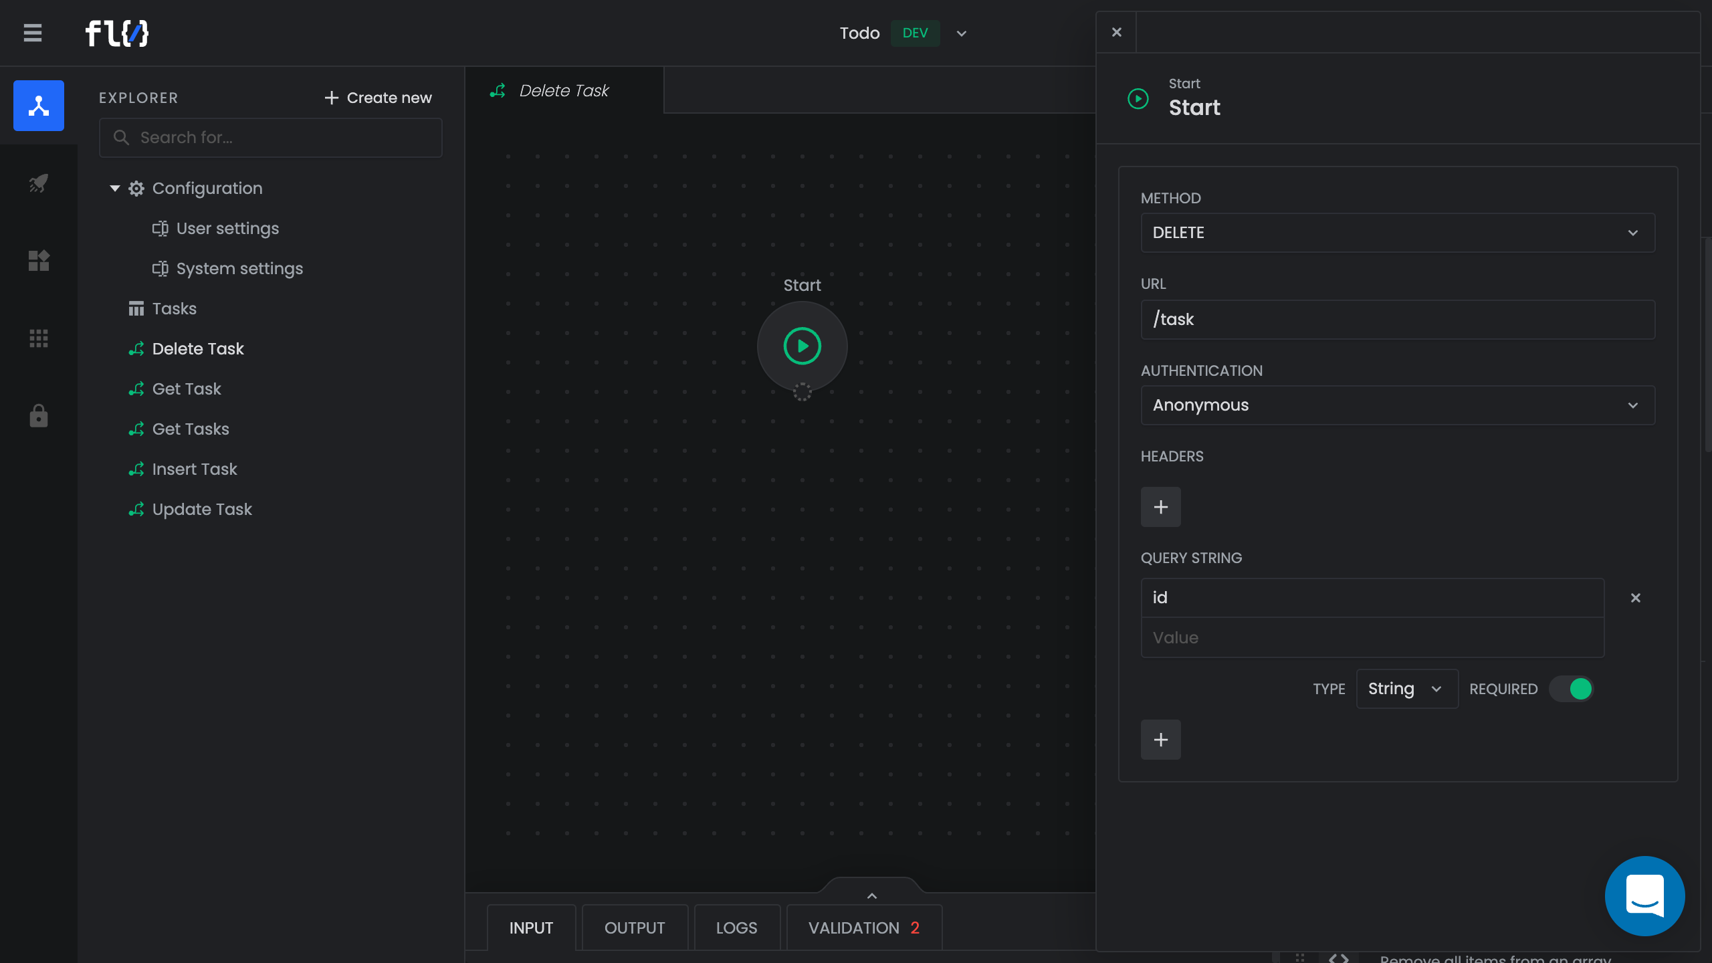Screen dimensions: 1712x963
Task: Collapse the Configuration tree node
Action: point(115,189)
